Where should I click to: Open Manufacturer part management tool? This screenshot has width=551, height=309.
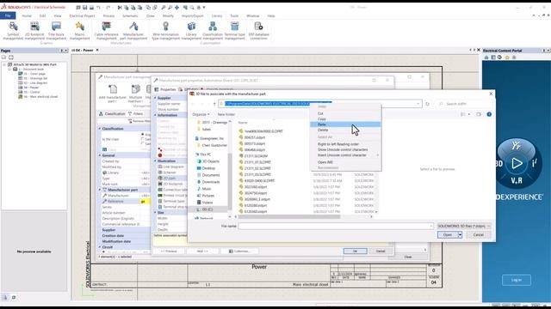tap(133, 31)
